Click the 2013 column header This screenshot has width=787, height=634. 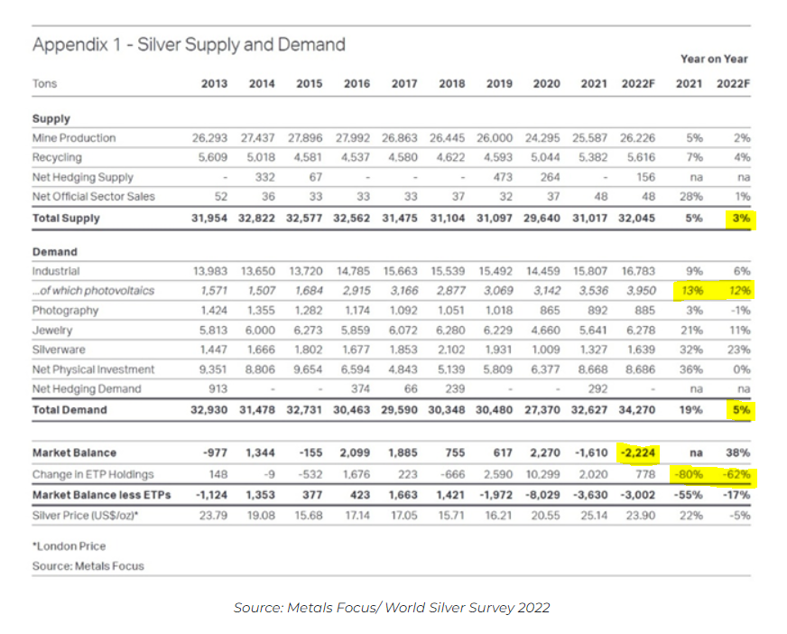click(214, 84)
